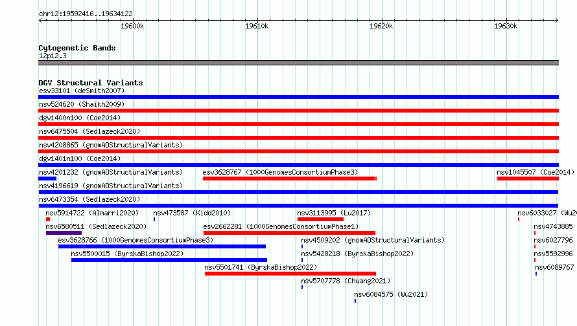Click the nsv6027796 label

(x=553, y=240)
